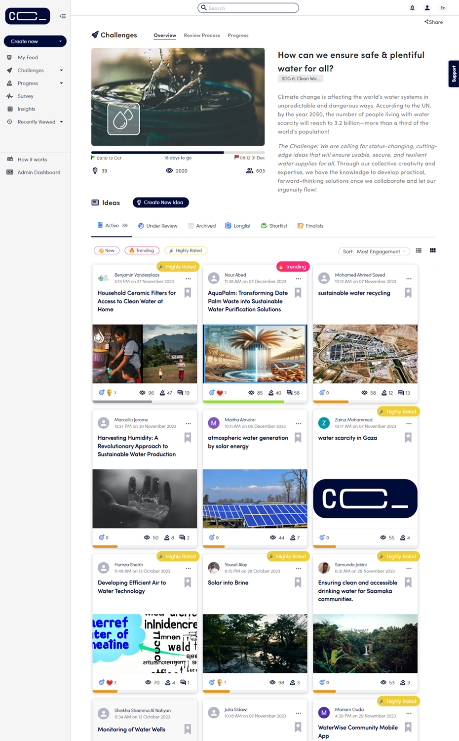Click the Share icon link
459x741 pixels.
434,22
